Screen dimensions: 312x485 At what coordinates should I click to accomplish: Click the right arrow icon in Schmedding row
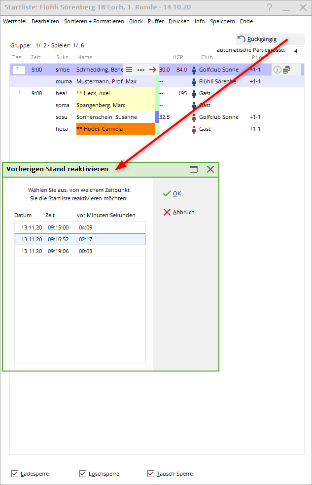[153, 70]
